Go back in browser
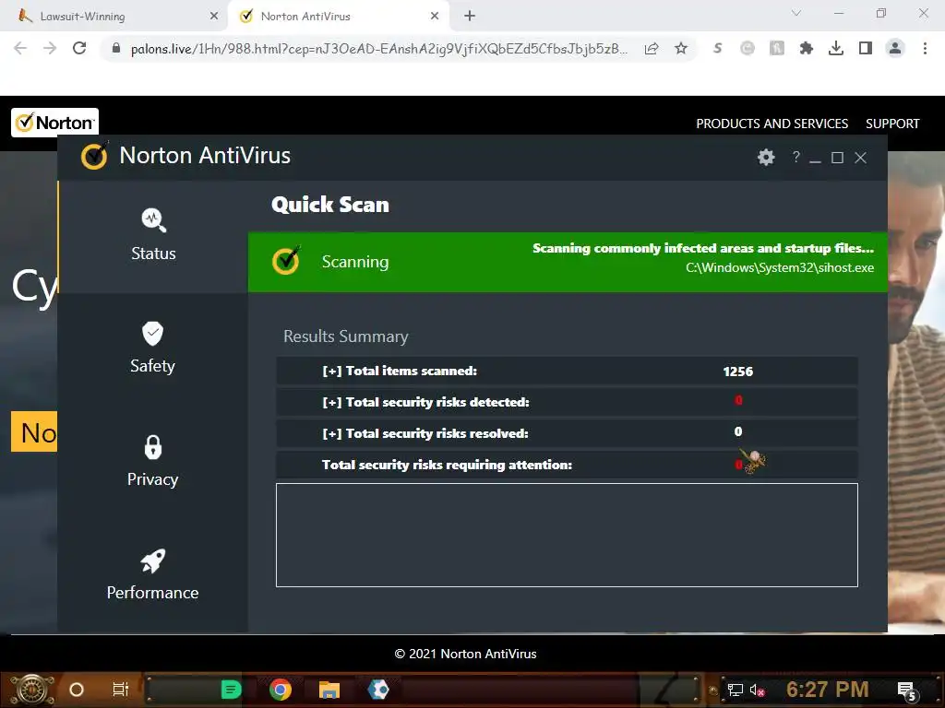 [20, 49]
